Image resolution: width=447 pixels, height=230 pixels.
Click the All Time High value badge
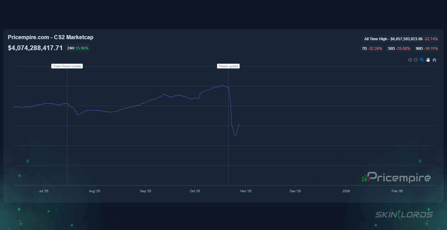coord(401,39)
